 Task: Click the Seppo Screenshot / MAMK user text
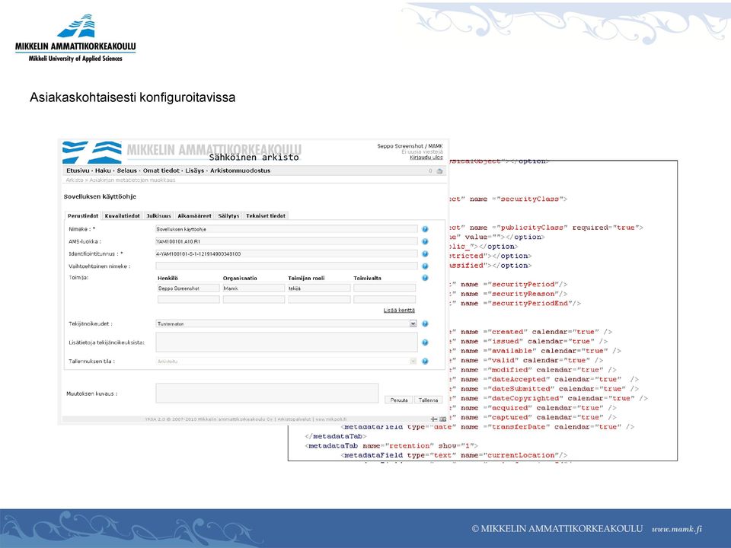[x=410, y=146]
